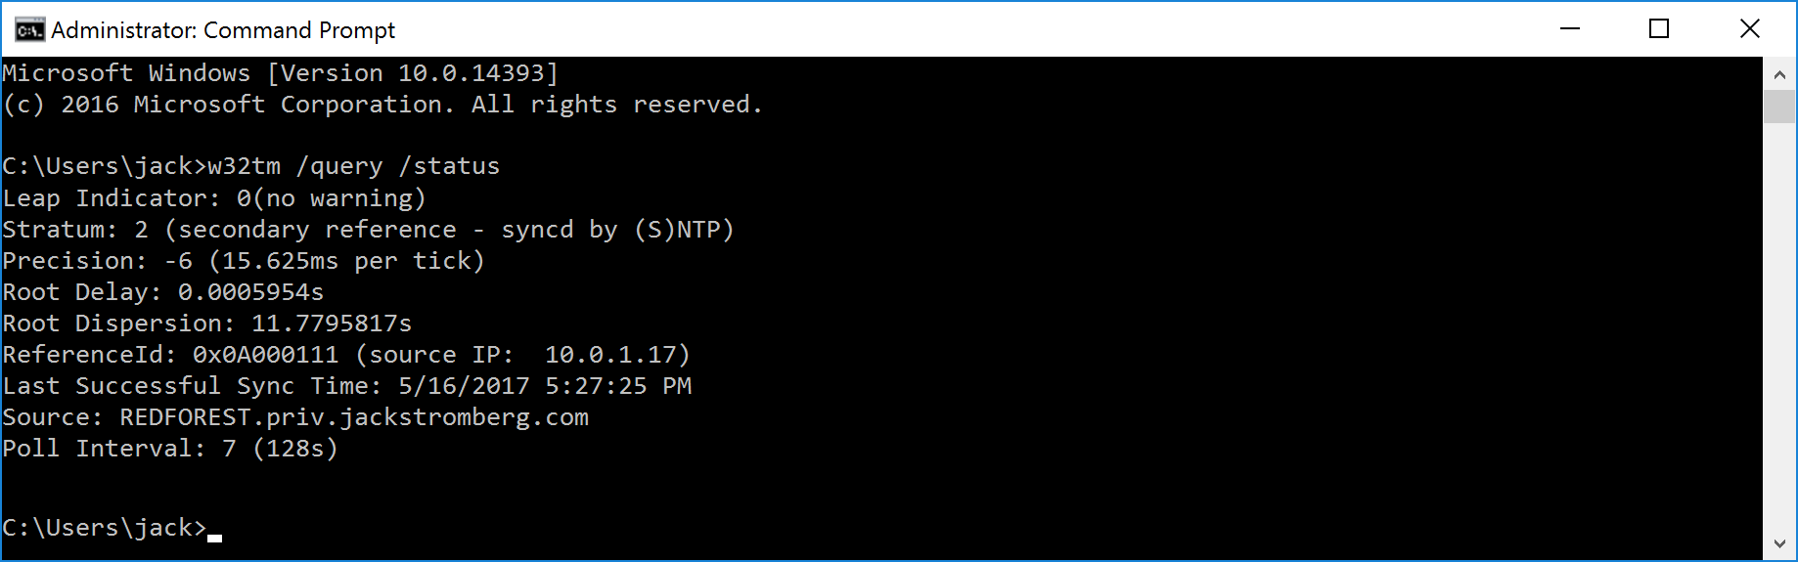Place cursor at the final C:\Users\jack> prompt
The width and height of the screenshot is (1798, 562).
[214, 529]
